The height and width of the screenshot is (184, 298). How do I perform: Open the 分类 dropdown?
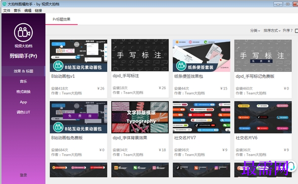(255, 30)
